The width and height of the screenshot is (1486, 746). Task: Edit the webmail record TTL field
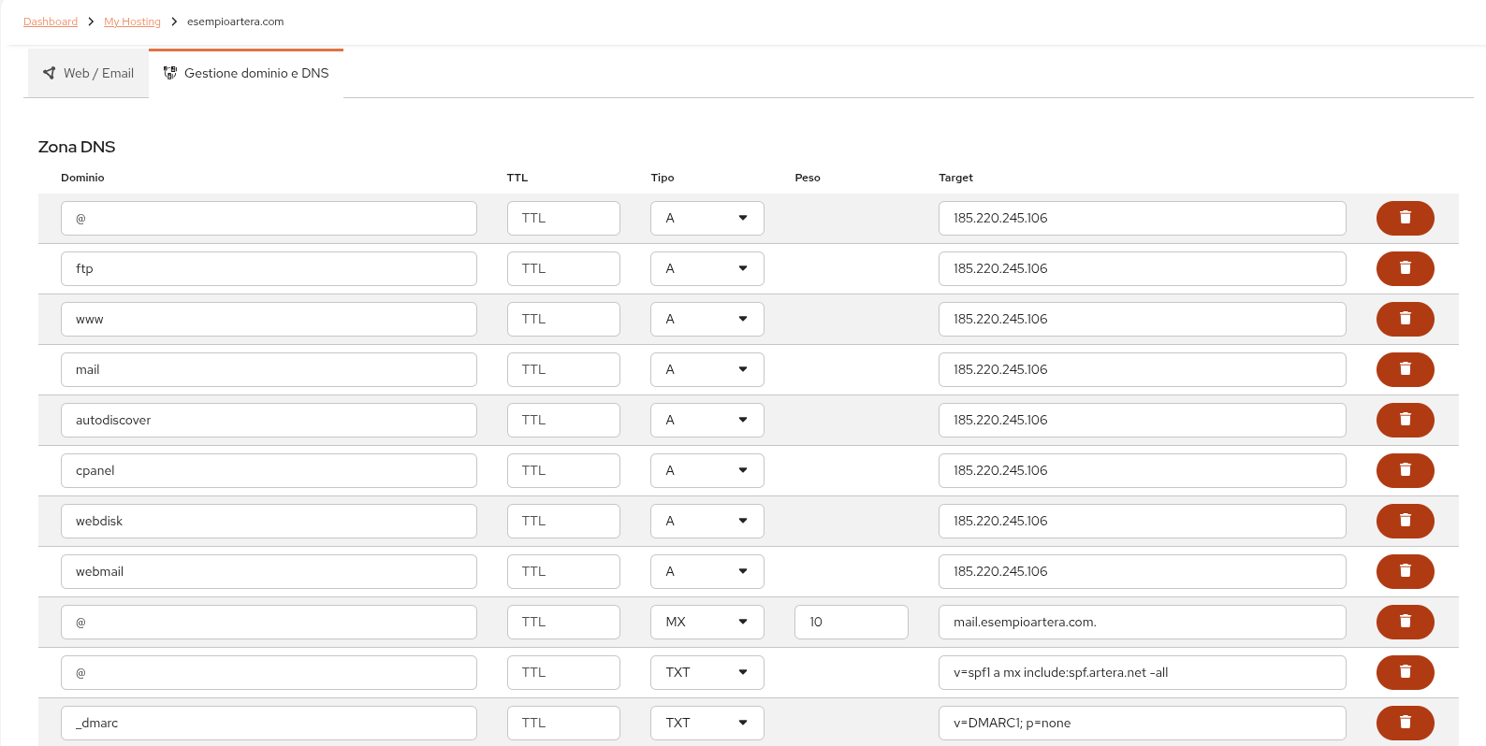coord(563,571)
